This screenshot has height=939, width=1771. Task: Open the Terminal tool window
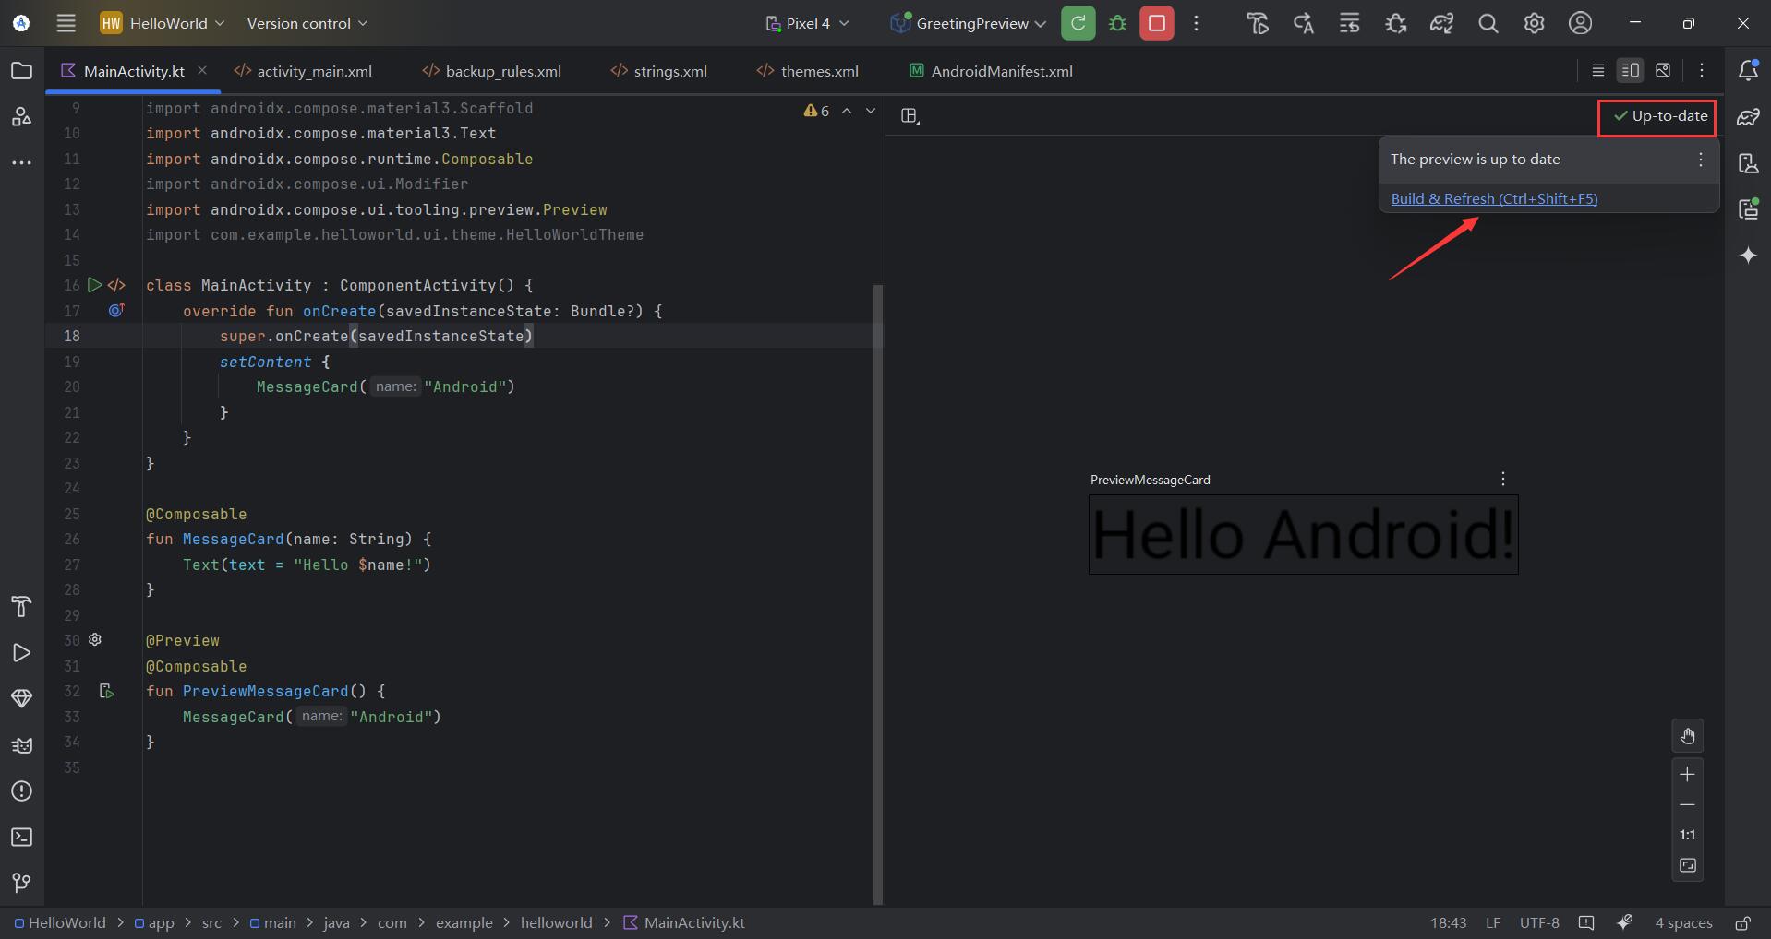21,837
